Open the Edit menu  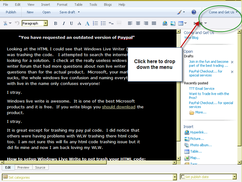pyautogui.click(x=18, y=5)
